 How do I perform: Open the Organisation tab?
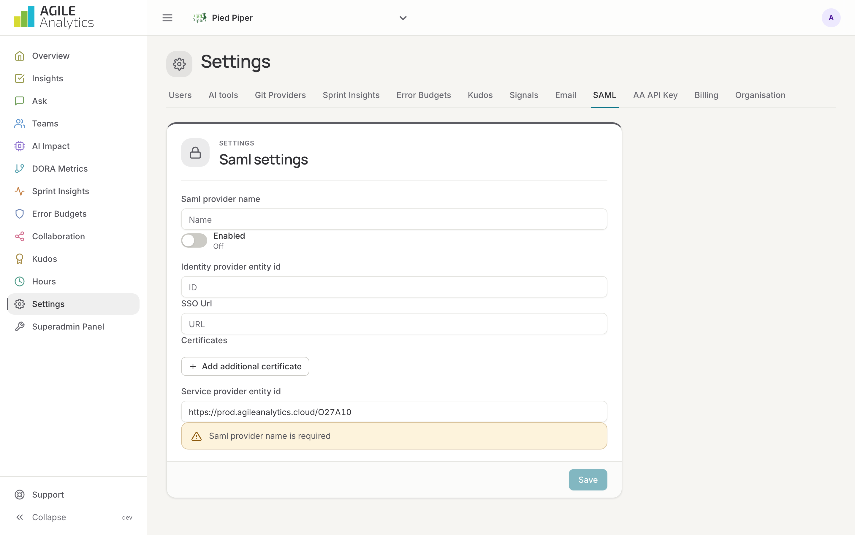pyautogui.click(x=760, y=95)
